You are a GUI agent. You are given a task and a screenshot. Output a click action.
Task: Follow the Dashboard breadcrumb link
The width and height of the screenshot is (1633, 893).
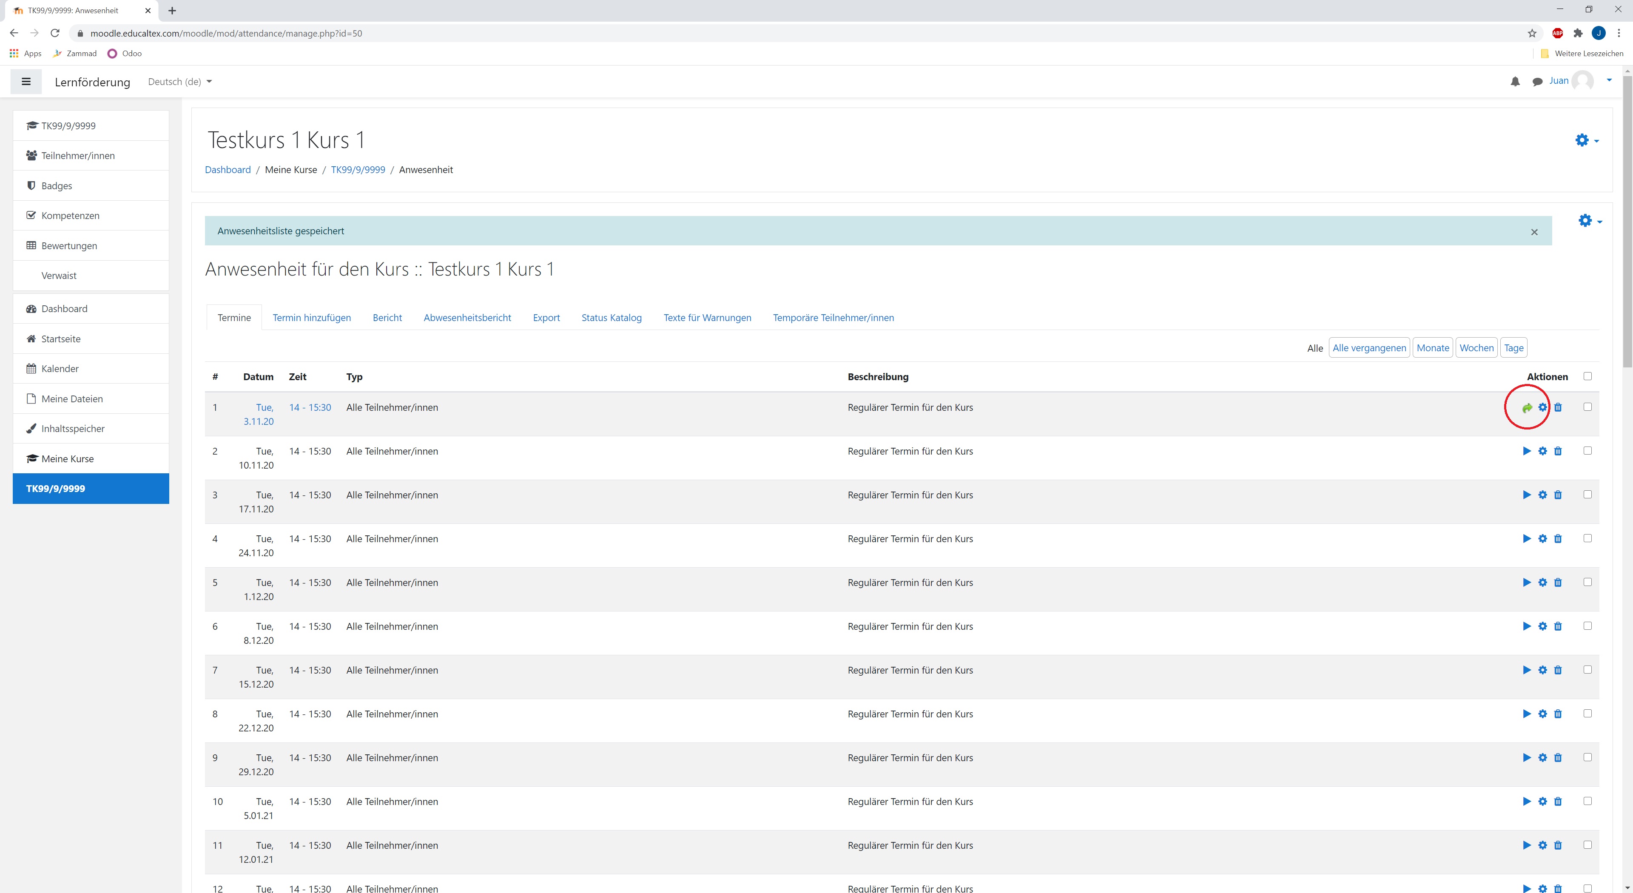228,170
